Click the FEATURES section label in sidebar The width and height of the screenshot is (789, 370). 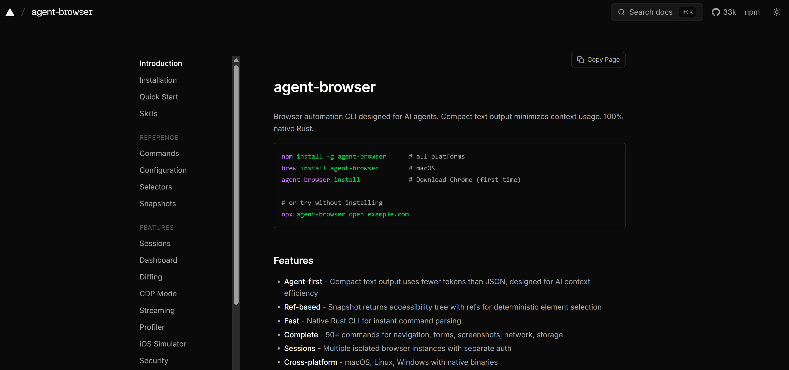[x=157, y=228]
